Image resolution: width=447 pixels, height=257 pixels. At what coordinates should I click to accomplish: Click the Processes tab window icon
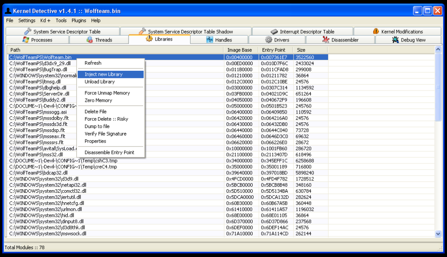26,40
